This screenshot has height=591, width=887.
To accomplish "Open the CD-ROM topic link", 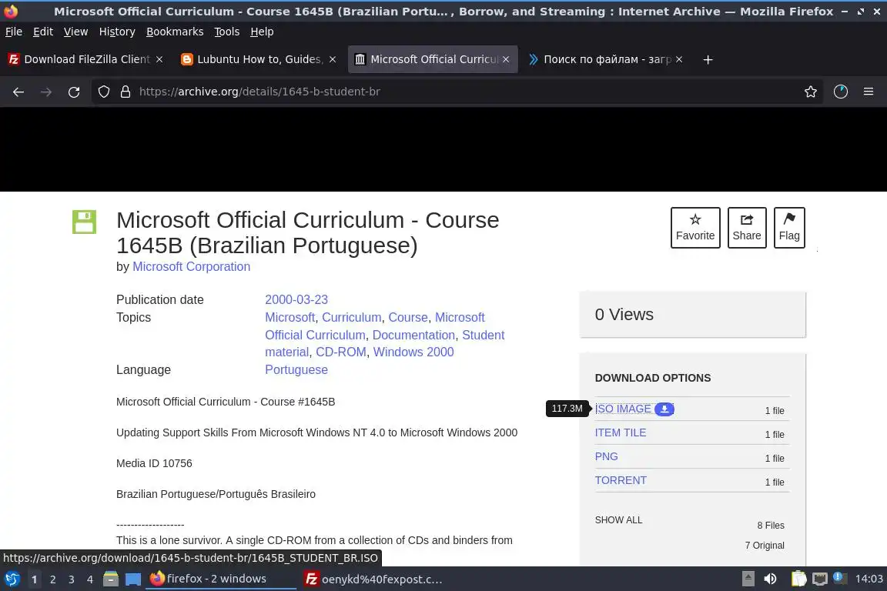I will [340, 352].
